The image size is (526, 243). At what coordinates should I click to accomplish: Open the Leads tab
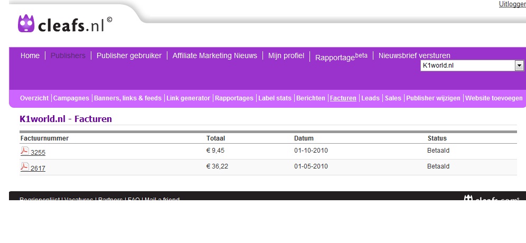pos(370,98)
